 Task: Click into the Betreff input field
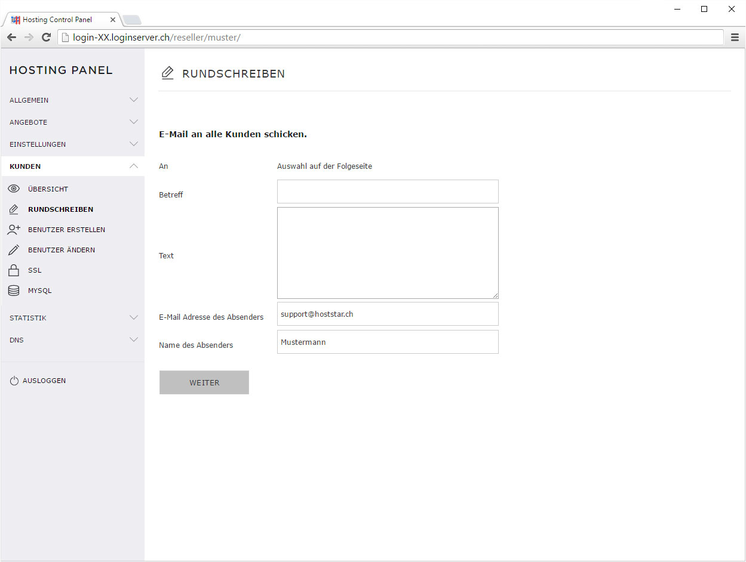[x=388, y=192]
